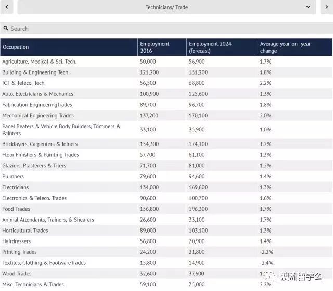Sort by Employment 2024 (forecast) header
The height and width of the screenshot is (291, 333).
click(221, 47)
